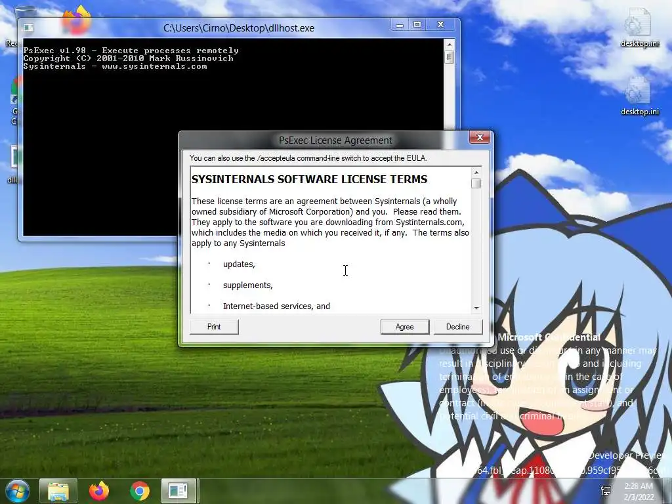Close the dllhost.exe console window
Viewport: 672px width, 504px height.
tap(440, 25)
